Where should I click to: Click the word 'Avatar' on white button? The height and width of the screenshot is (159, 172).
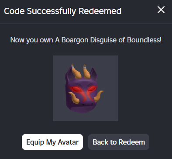(68, 142)
